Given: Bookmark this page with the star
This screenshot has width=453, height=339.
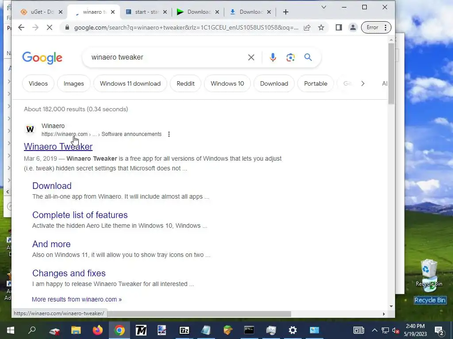Looking at the screenshot, I should coord(321,27).
